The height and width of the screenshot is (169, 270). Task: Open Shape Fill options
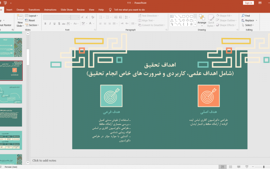pyautogui.click(x=224, y=16)
